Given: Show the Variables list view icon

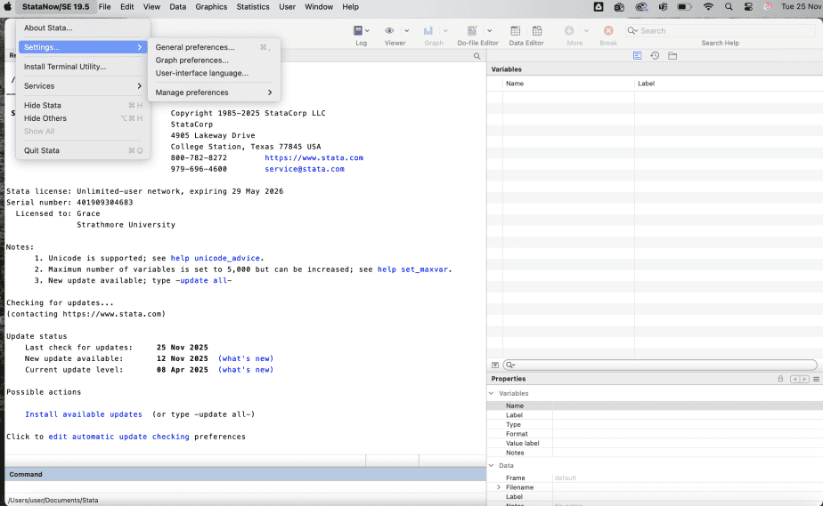Looking at the screenshot, I should [x=637, y=55].
